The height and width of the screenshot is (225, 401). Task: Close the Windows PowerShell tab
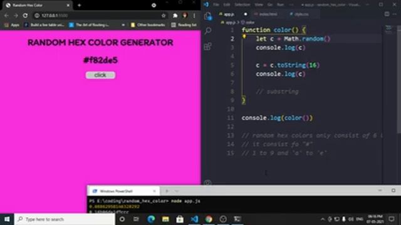pos(154,191)
